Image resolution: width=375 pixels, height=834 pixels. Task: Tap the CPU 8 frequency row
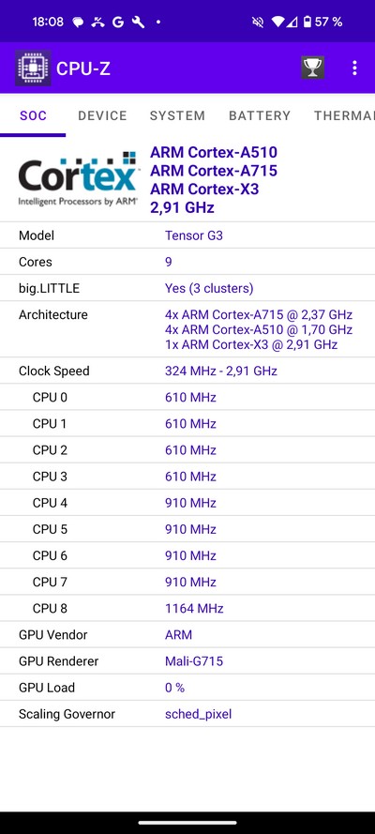click(x=187, y=608)
